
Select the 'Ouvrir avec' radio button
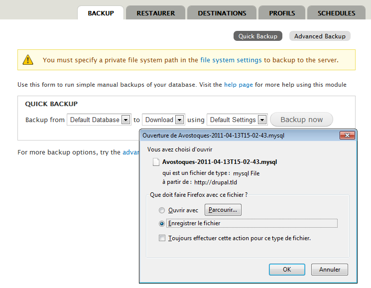161,210
